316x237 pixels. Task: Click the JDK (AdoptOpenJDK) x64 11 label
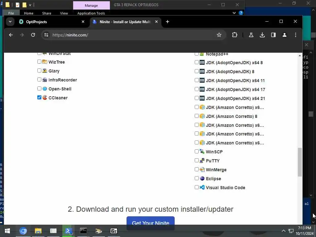coord(235,81)
